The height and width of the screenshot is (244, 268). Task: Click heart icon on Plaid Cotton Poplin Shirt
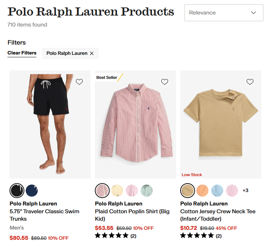(x=165, y=82)
